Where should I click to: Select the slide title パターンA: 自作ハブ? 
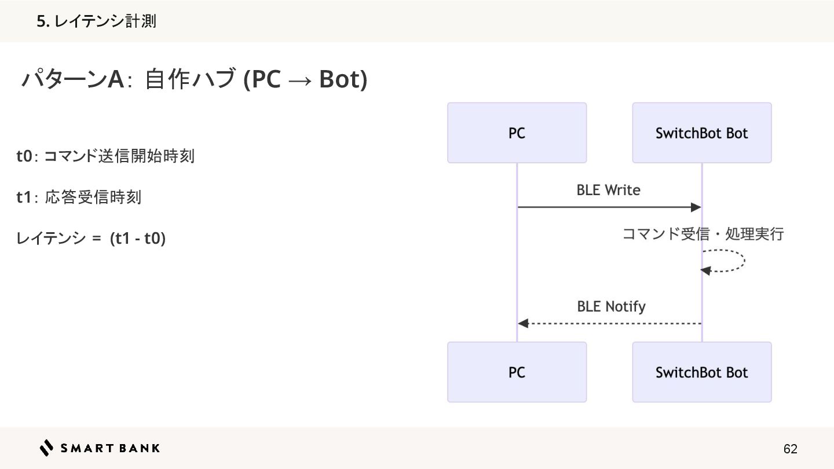[194, 79]
